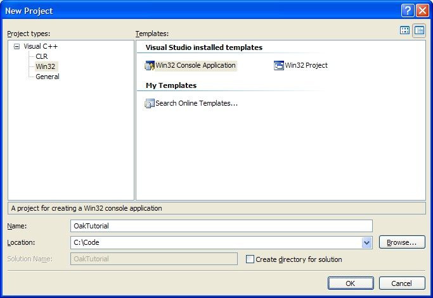Open the Search Online Templates icon
This screenshot has width=433, height=298.
click(150, 103)
